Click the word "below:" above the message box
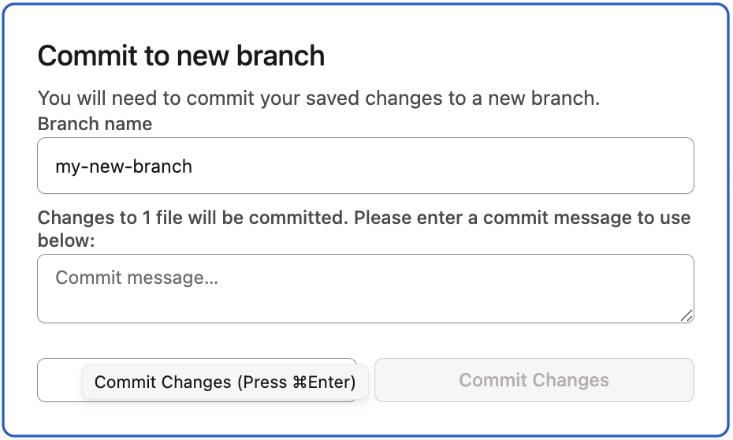733x440 pixels. click(x=66, y=241)
